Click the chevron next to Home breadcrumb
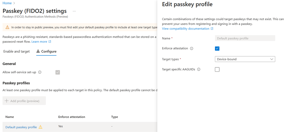 [14, 3]
